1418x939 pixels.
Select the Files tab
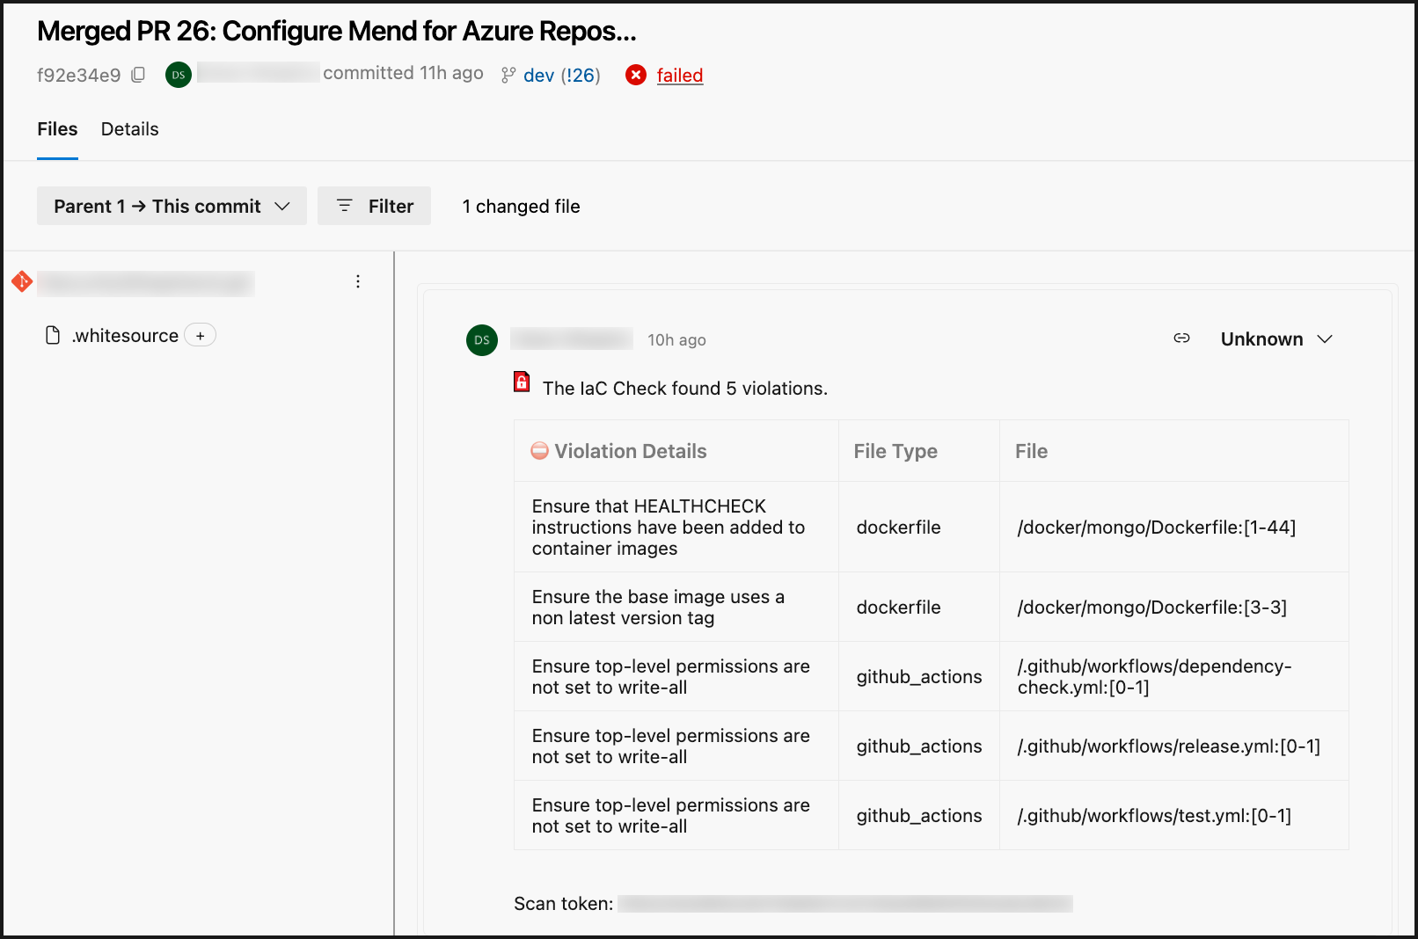pos(56,129)
